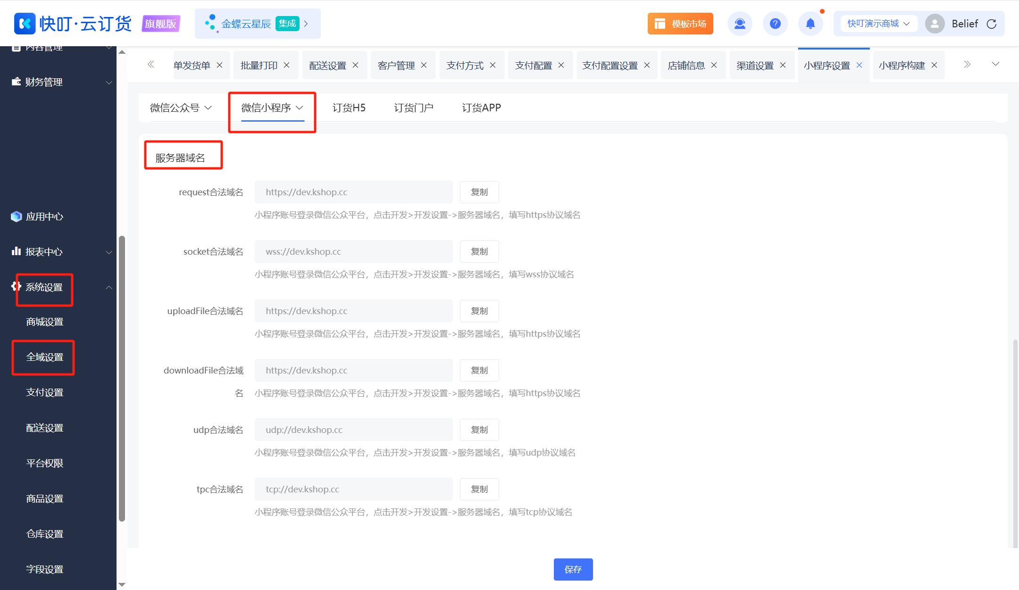Click the 报表中心 bar chart icon

(x=17, y=251)
